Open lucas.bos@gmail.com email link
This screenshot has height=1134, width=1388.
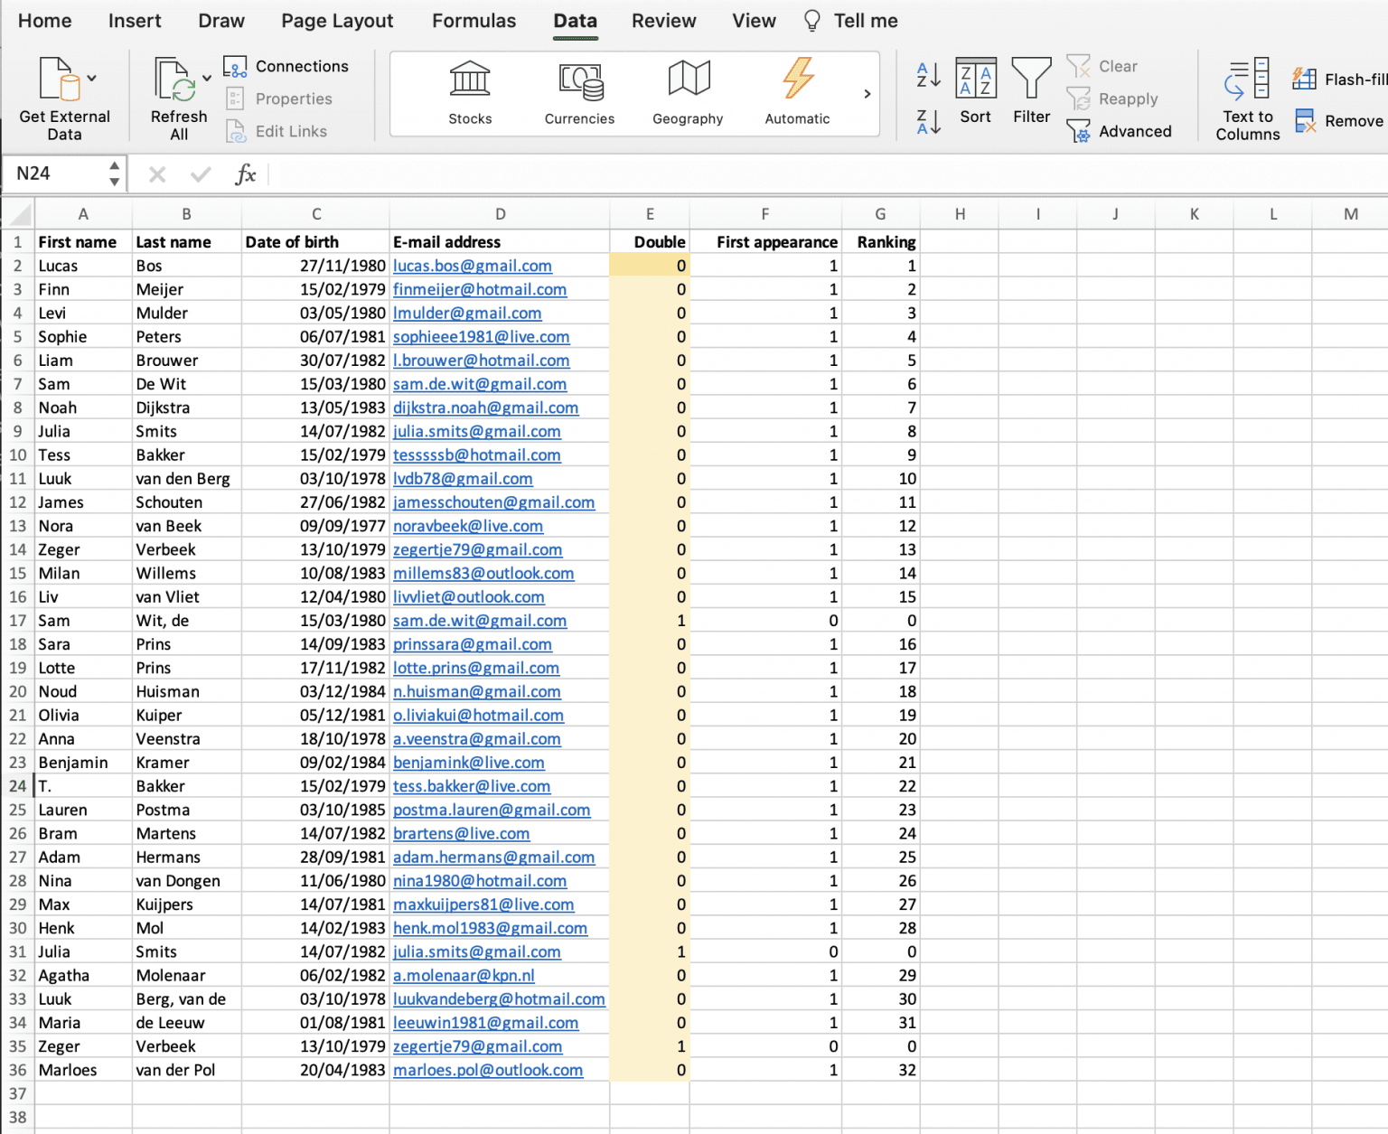coord(472,266)
